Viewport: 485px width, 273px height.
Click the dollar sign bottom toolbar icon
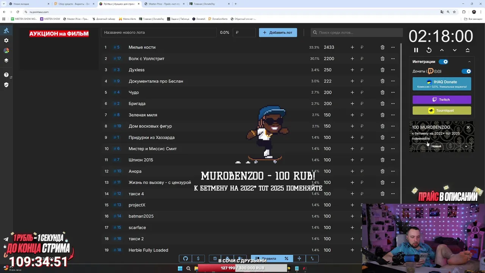[198, 259]
